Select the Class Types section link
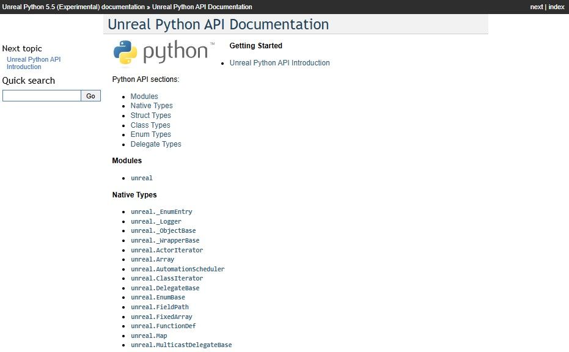Image resolution: width=569 pixels, height=352 pixels. (150, 125)
